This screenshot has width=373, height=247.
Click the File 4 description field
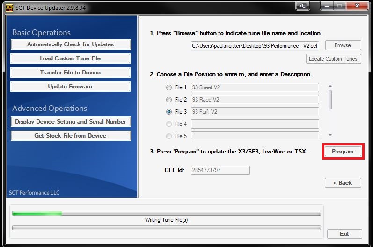pyautogui.click(x=255, y=124)
